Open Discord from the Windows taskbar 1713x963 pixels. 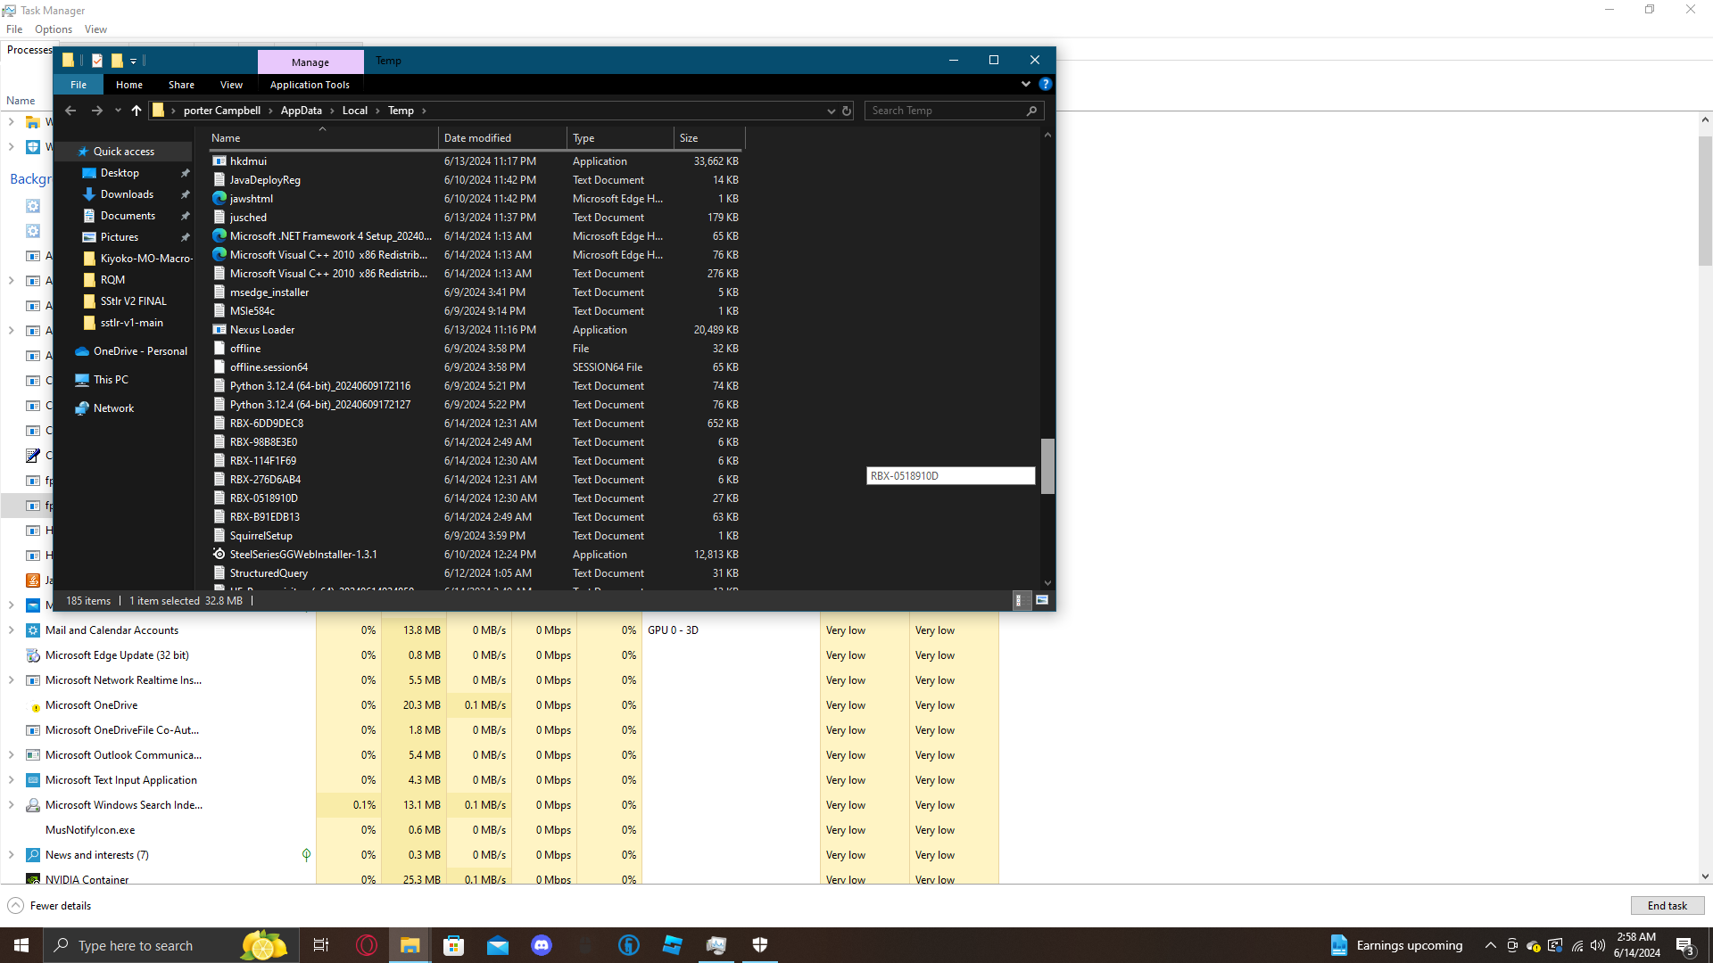542,945
